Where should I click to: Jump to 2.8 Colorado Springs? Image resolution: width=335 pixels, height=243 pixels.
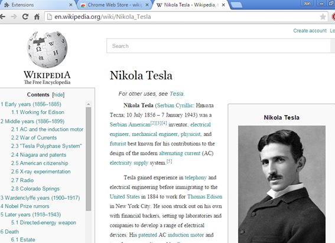coord(35,189)
